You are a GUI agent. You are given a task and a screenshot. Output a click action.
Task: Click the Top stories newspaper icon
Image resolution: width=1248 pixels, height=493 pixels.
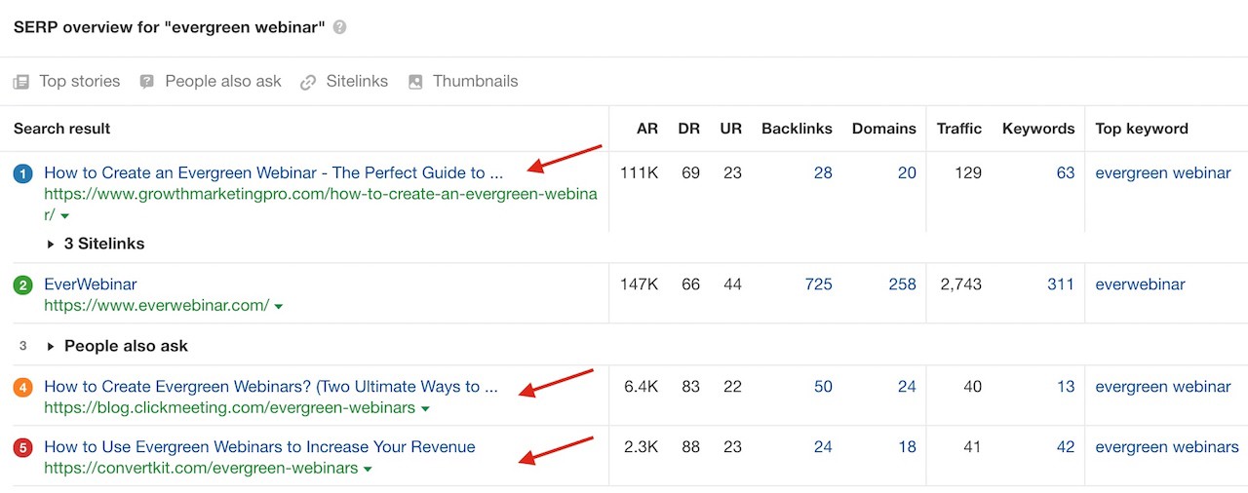click(x=21, y=82)
